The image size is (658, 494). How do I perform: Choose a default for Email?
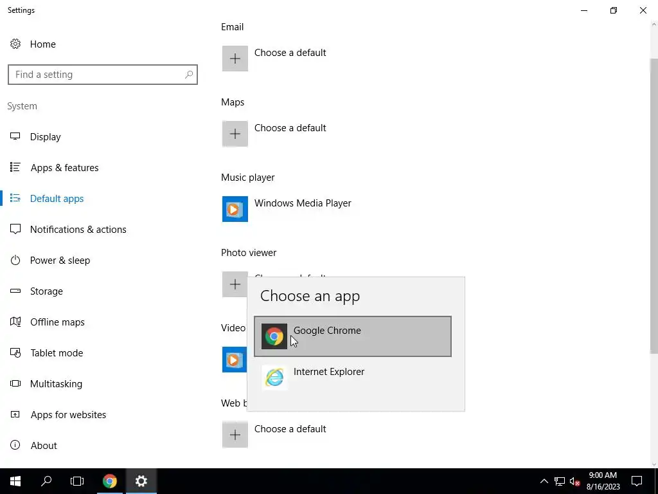point(290,53)
